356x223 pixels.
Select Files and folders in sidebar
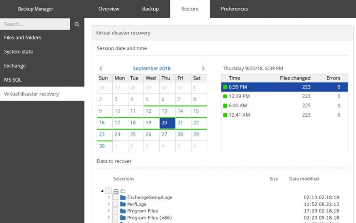42,37
